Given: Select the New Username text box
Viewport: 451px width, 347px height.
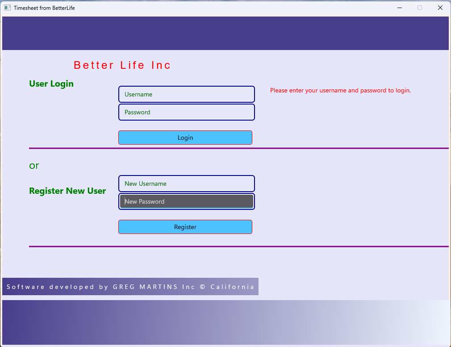Looking at the screenshot, I should 186,184.
